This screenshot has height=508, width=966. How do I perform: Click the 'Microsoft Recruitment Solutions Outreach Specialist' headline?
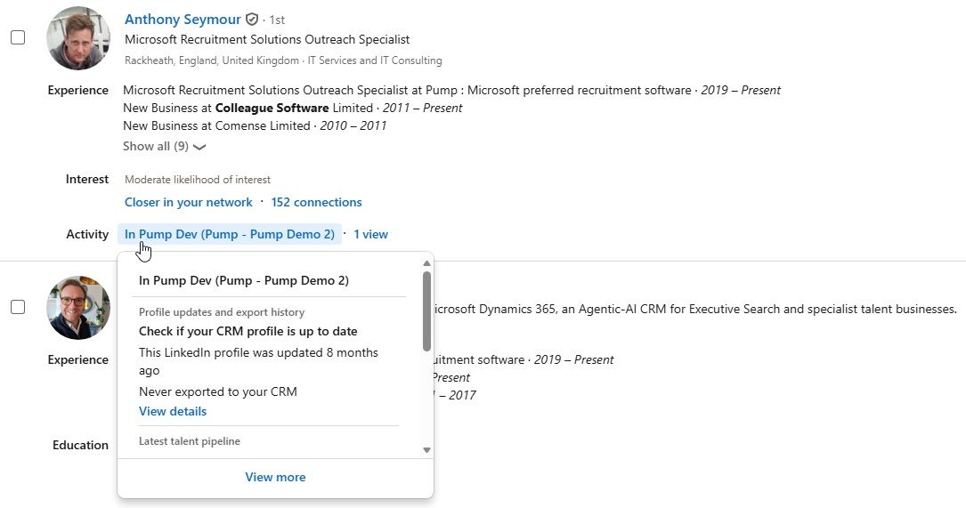coord(267,39)
